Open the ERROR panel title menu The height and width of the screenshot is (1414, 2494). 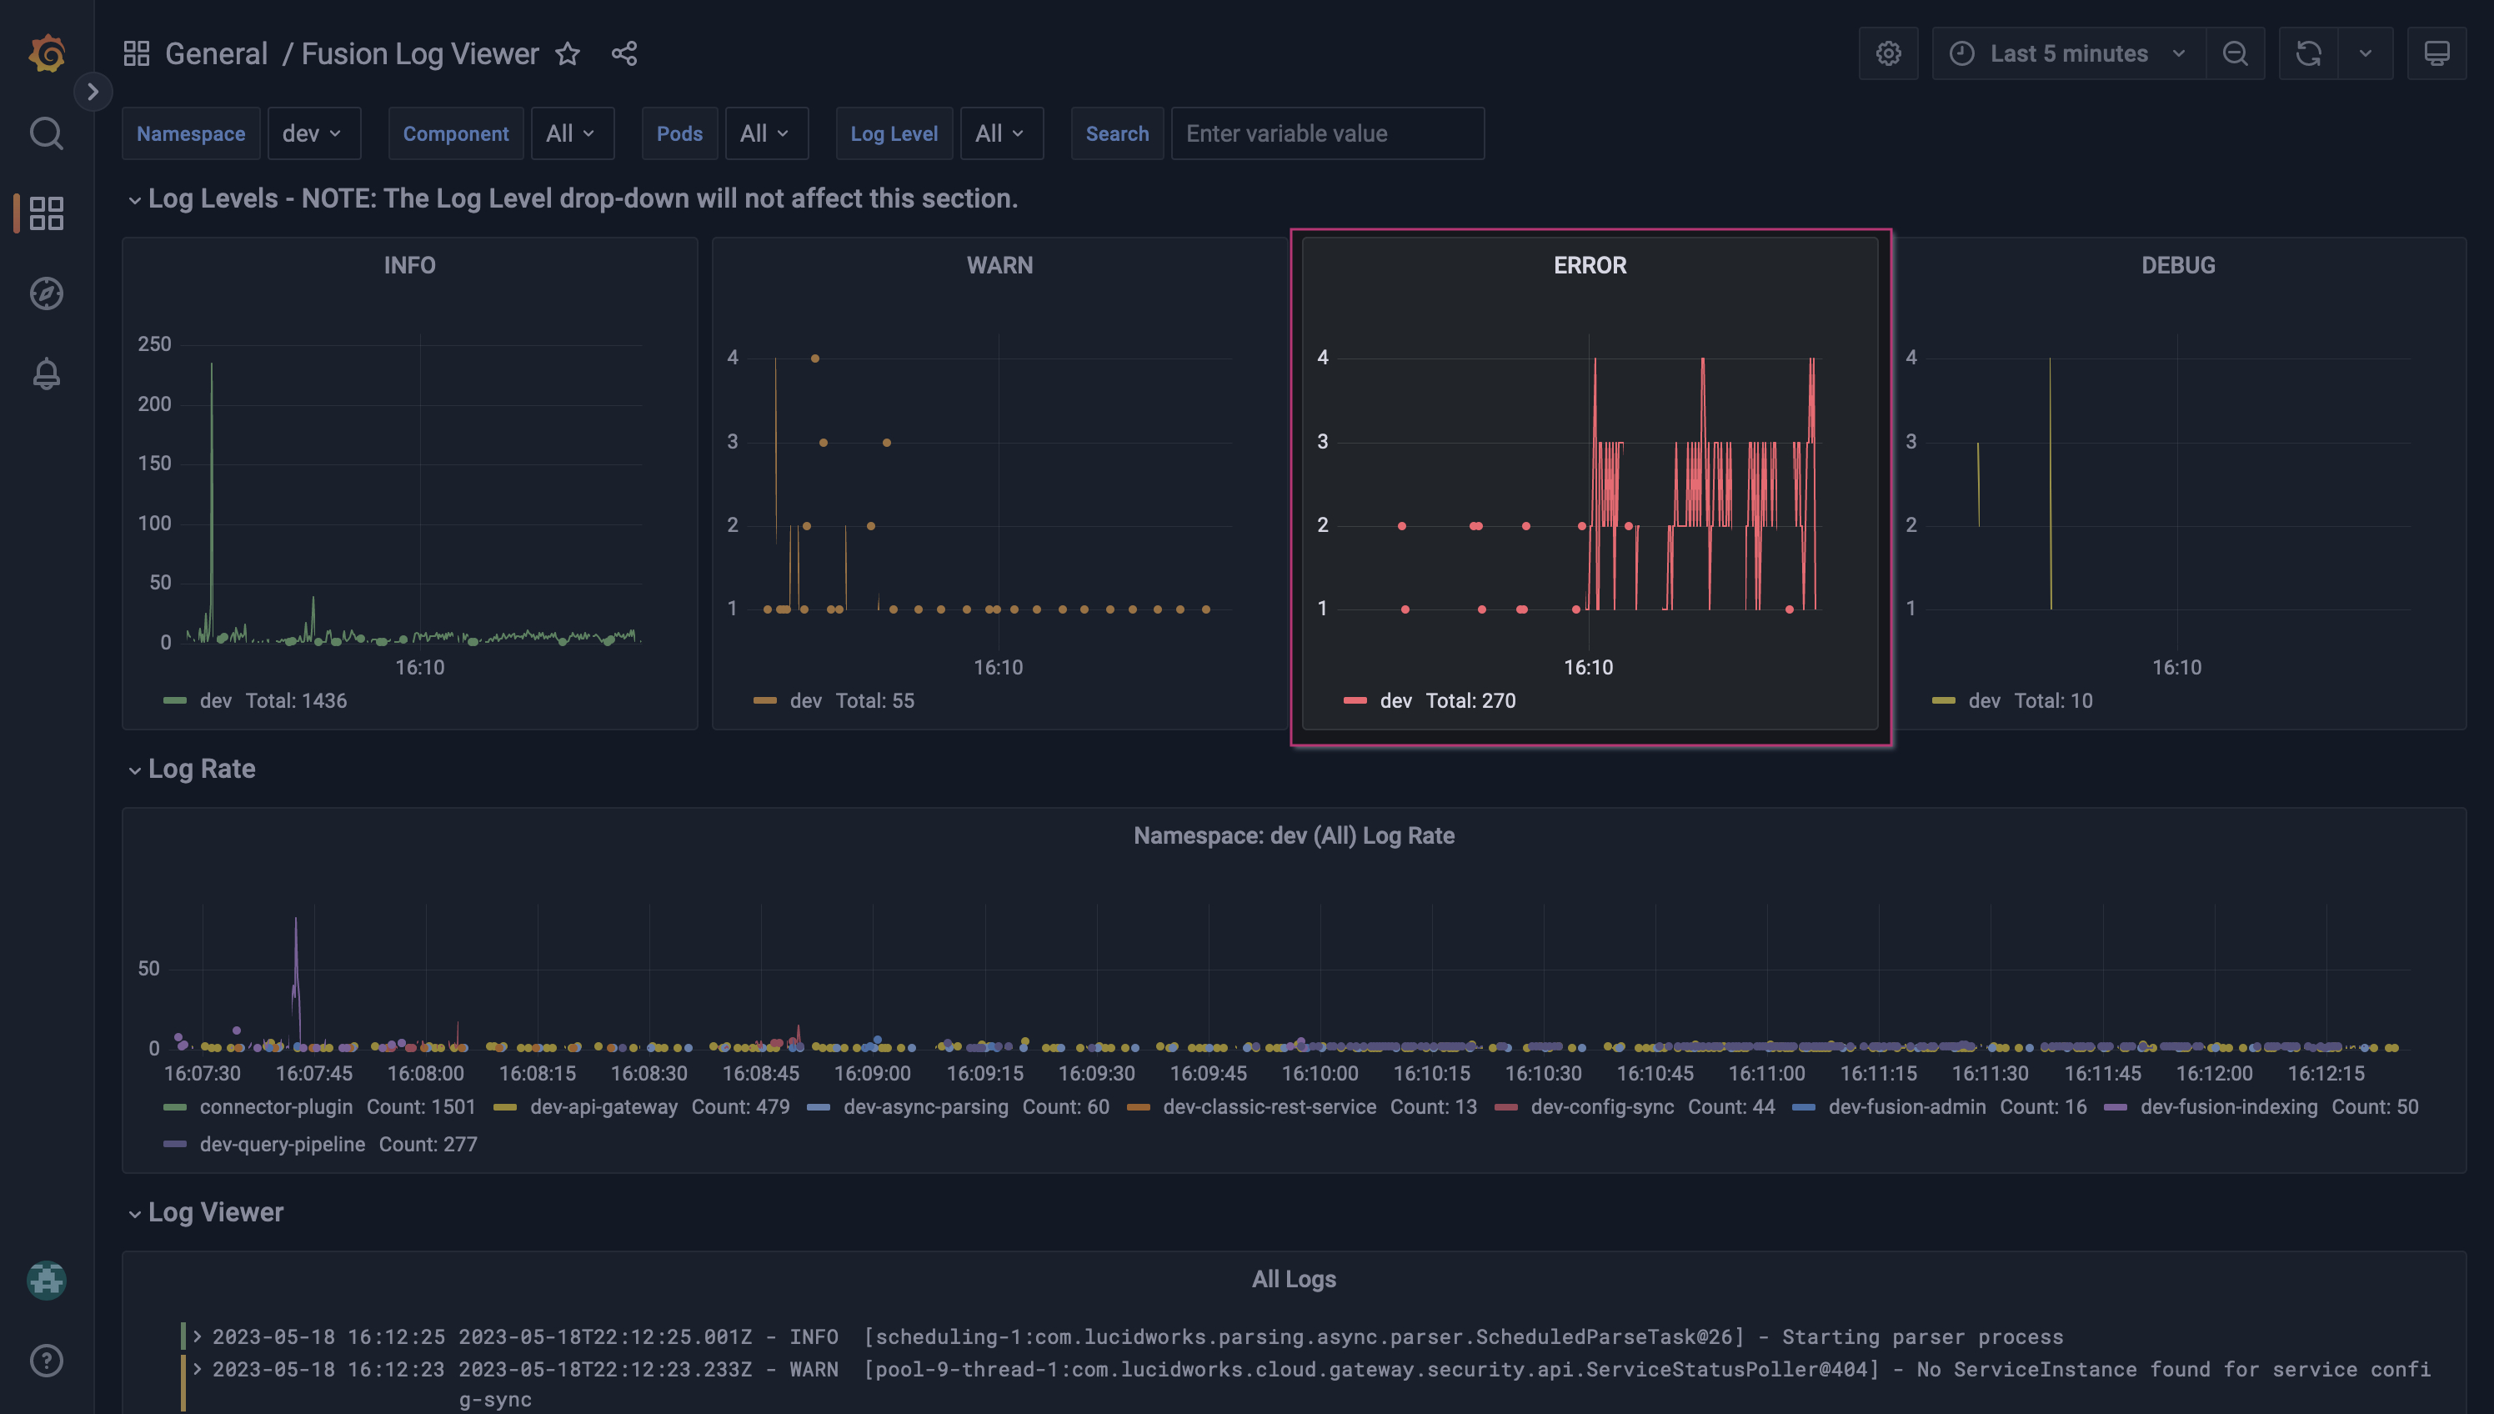click(x=1590, y=265)
